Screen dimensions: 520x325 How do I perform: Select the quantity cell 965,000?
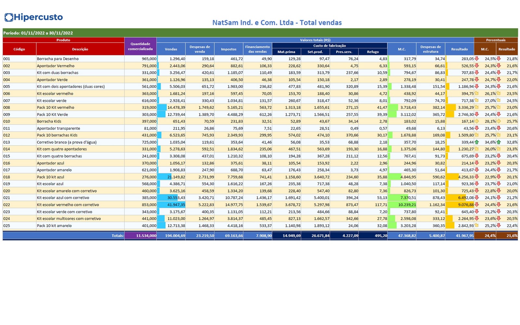[140, 59]
